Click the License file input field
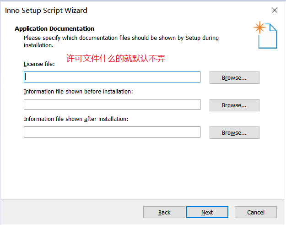Viewport: 286px width, 225px height. tap(112, 77)
